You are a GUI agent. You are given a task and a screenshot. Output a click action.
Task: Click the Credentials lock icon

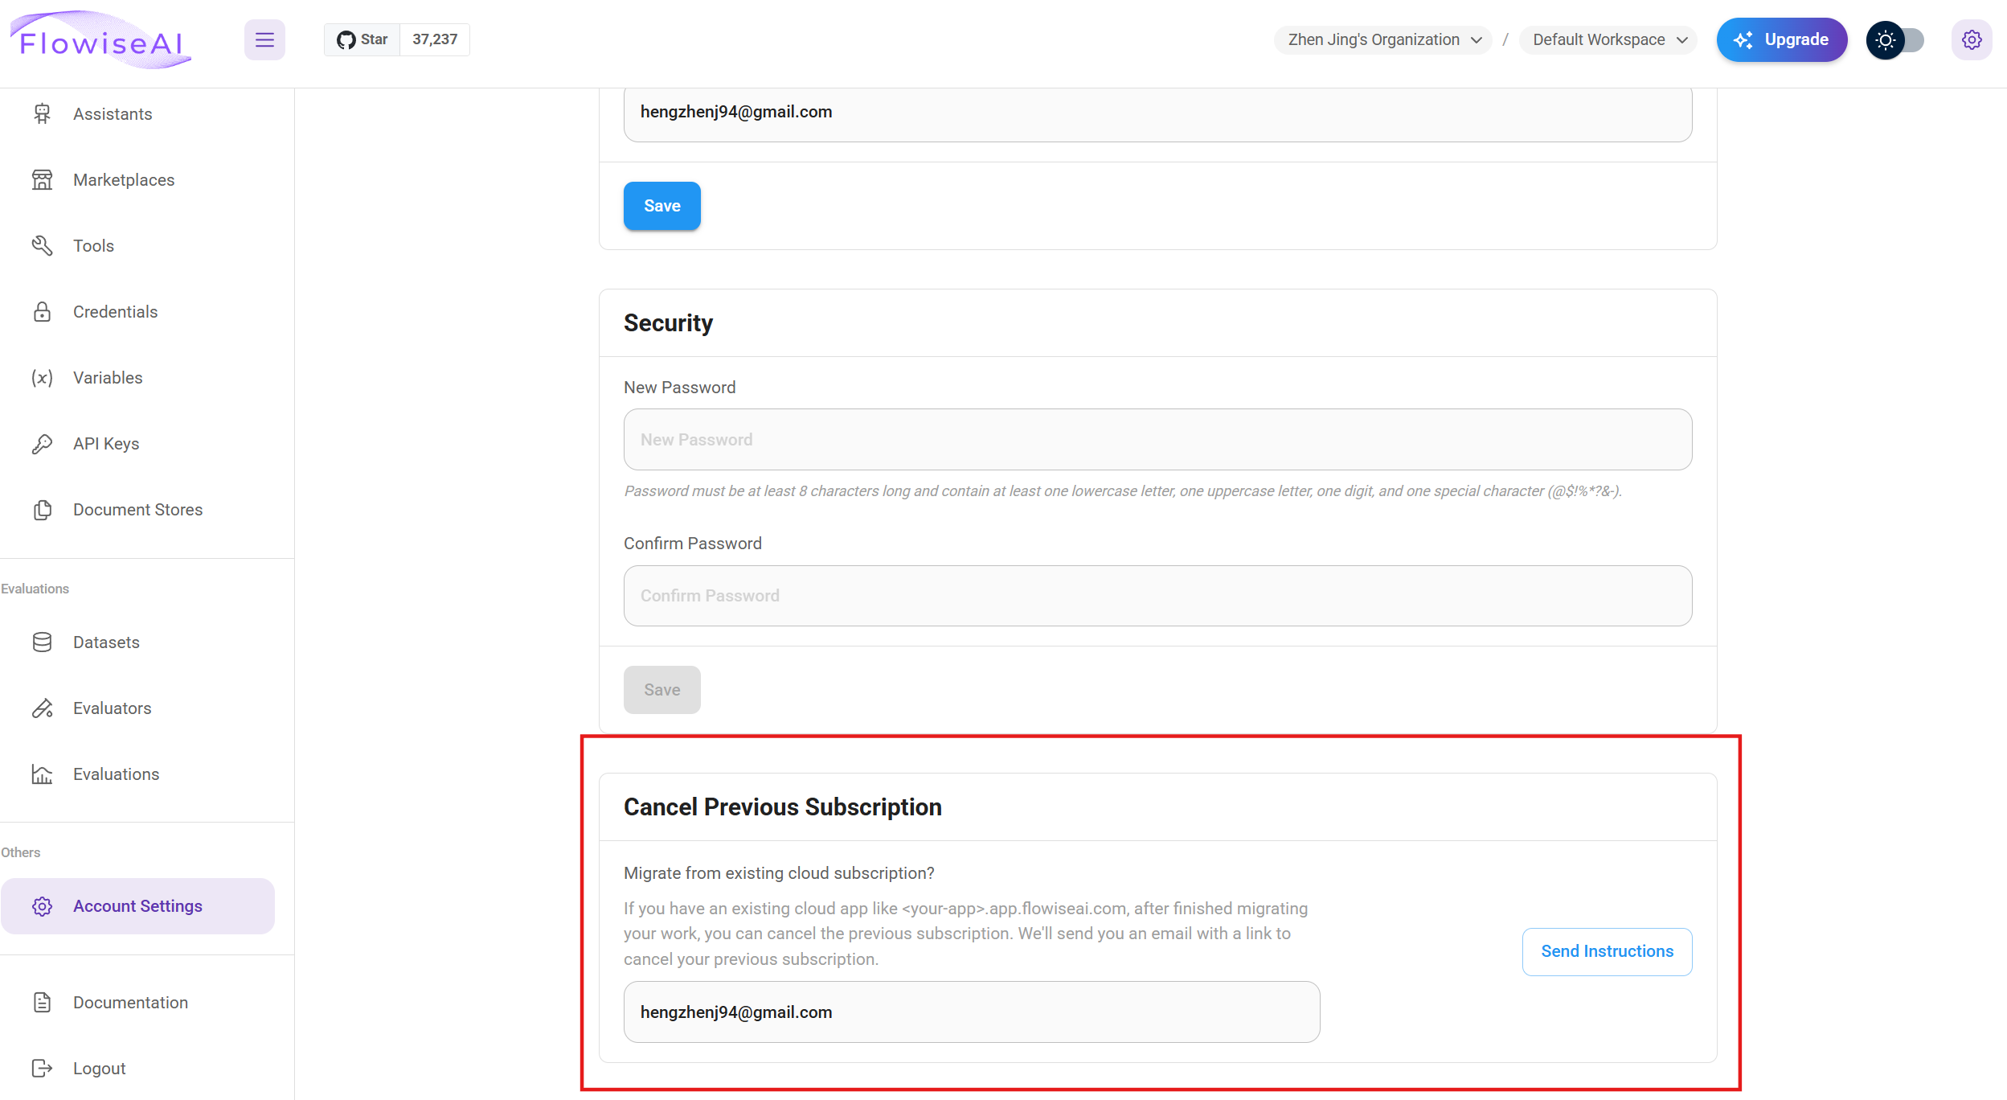click(x=42, y=312)
